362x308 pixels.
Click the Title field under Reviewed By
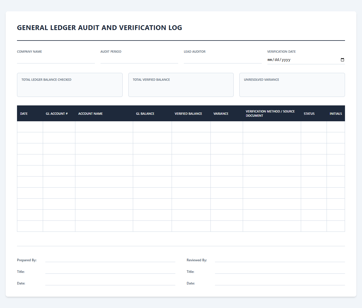tap(280, 271)
